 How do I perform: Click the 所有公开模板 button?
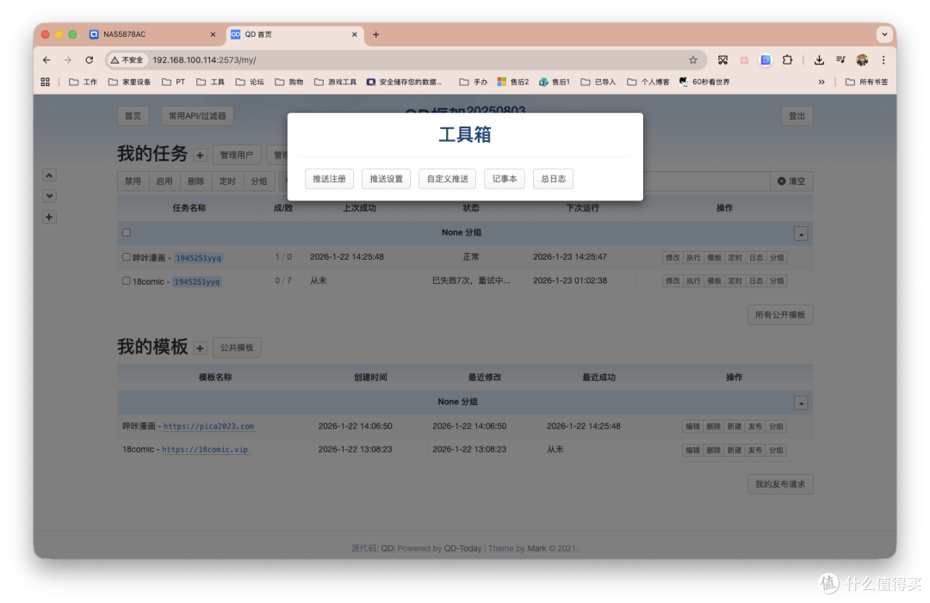pos(780,315)
